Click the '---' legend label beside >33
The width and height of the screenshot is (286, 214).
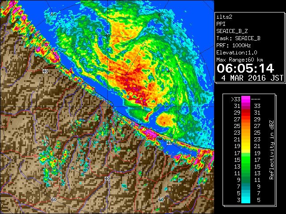(256, 99)
